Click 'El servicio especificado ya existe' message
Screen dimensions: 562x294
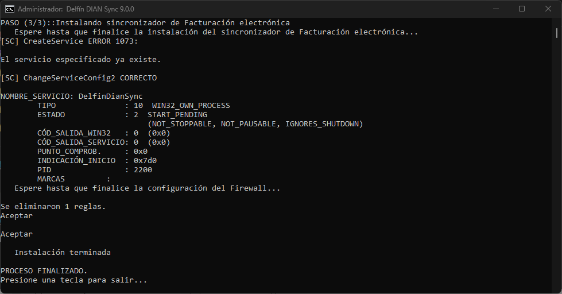[80, 59]
